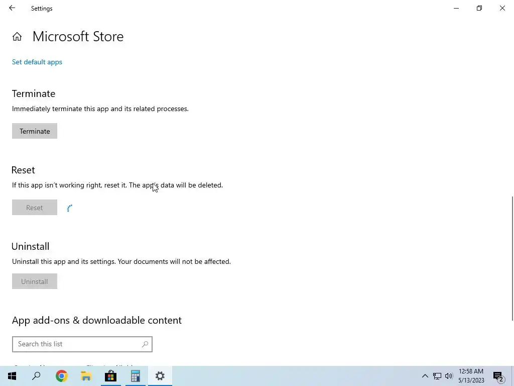Open the Windows Start menu

click(x=12, y=376)
